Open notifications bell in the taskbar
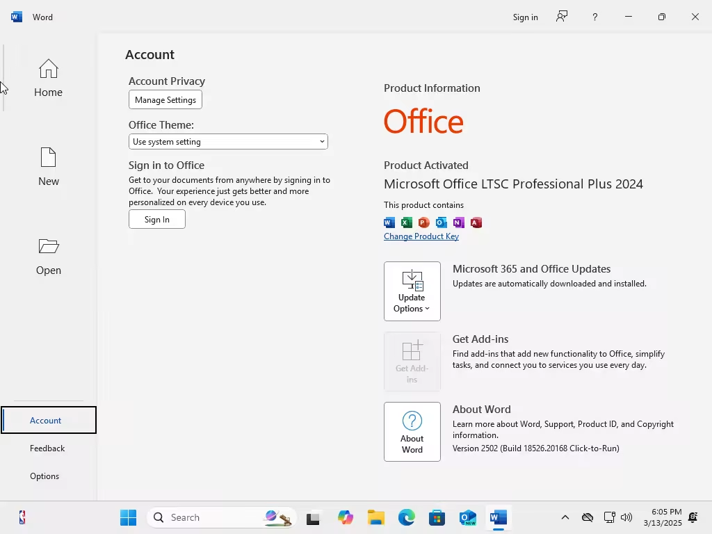The height and width of the screenshot is (534, 712). tap(693, 517)
